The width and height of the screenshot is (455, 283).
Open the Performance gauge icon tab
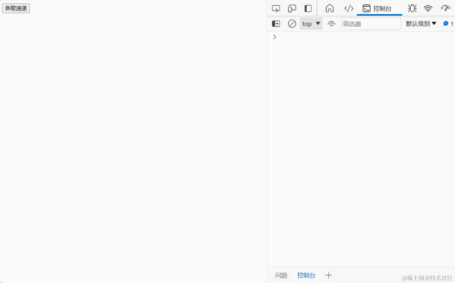pos(445,8)
